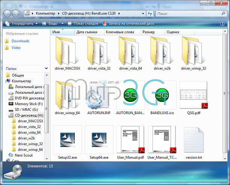This screenshot has width=230, height=185.
Task: Open the recent pages dropdown next to Forward
Action: pos(21,14)
